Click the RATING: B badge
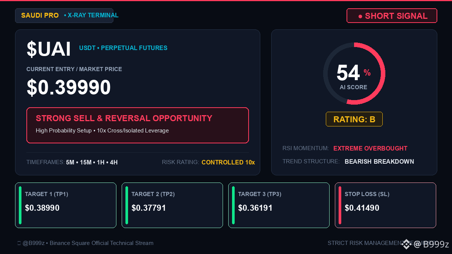452x254 pixels. coord(354,119)
